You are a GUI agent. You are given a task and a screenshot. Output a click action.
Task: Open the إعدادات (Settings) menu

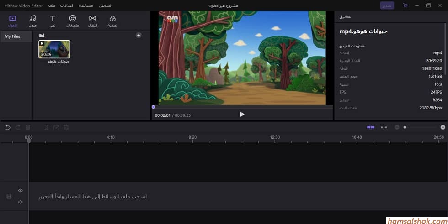point(66,5)
